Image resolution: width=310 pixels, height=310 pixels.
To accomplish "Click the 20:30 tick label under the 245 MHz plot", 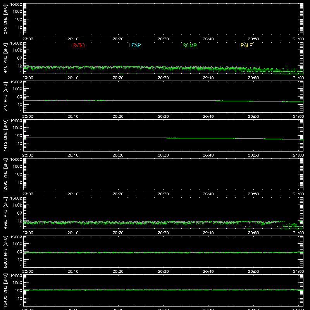I will [163, 39].
